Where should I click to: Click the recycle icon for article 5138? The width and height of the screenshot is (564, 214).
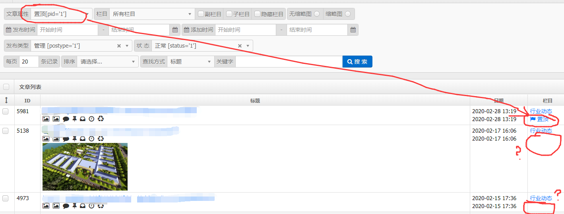pos(101,139)
